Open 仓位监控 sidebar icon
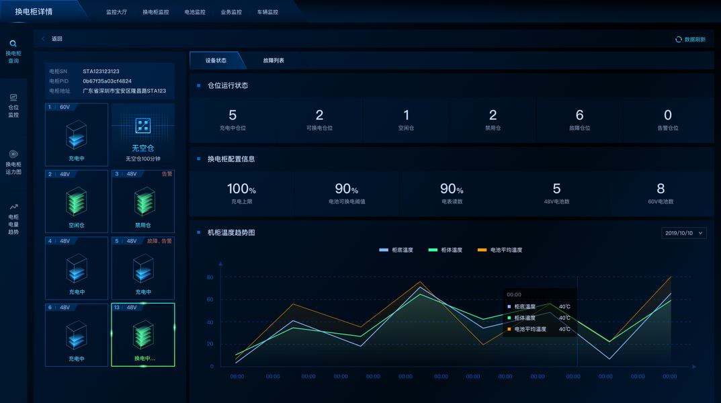721x403 pixels. point(13,97)
